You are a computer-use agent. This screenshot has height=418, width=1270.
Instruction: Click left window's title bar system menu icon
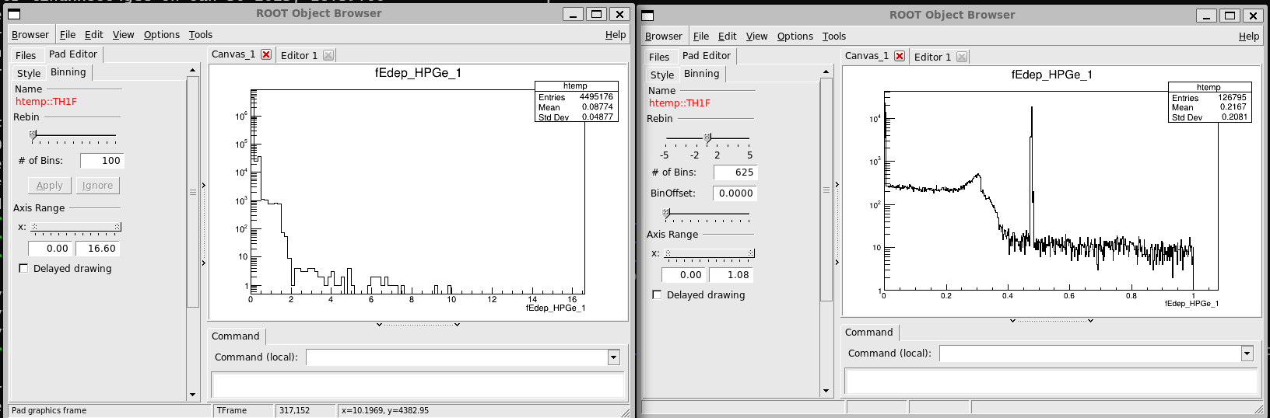coord(14,14)
